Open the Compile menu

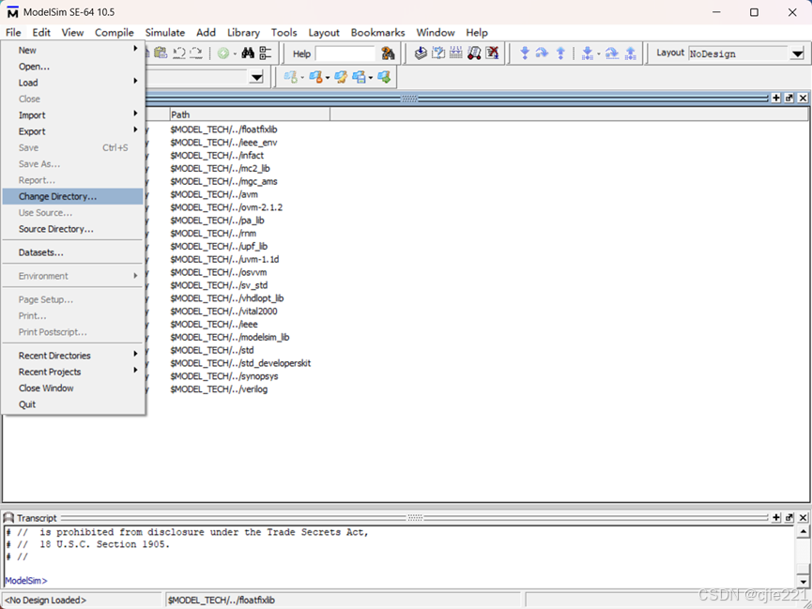coord(115,32)
